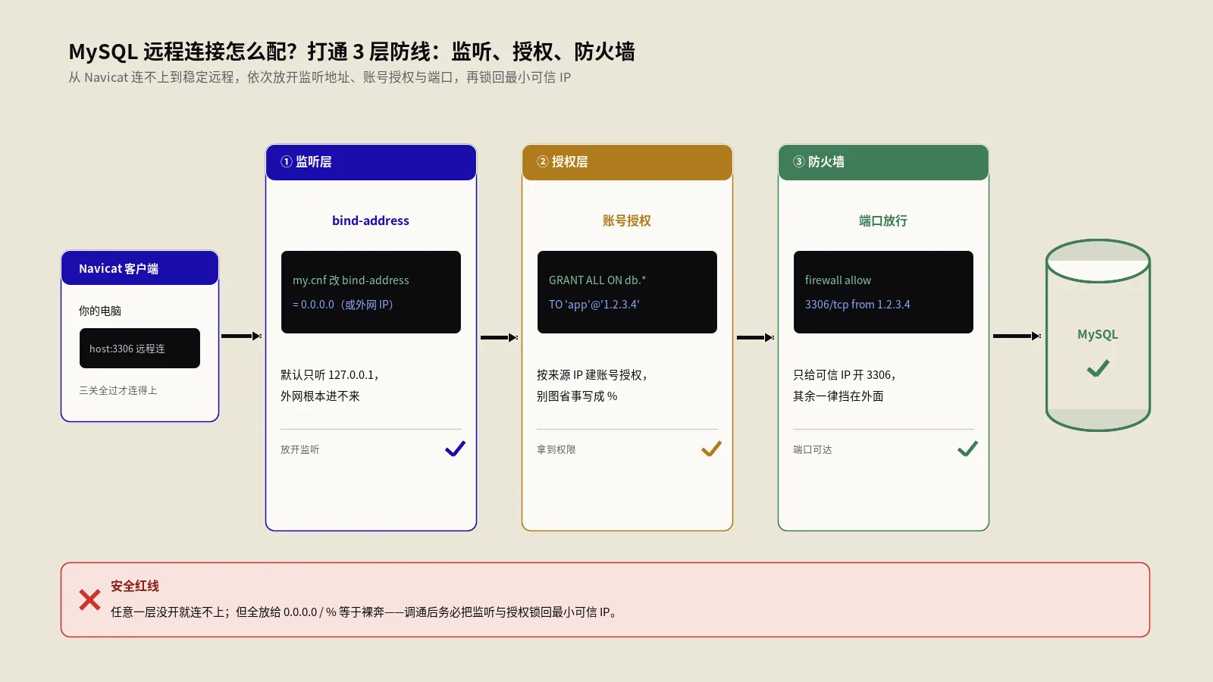Click the 放开监听 status label
This screenshot has width=1213, height=682.
pyautogui.click(x=300, y=449)
